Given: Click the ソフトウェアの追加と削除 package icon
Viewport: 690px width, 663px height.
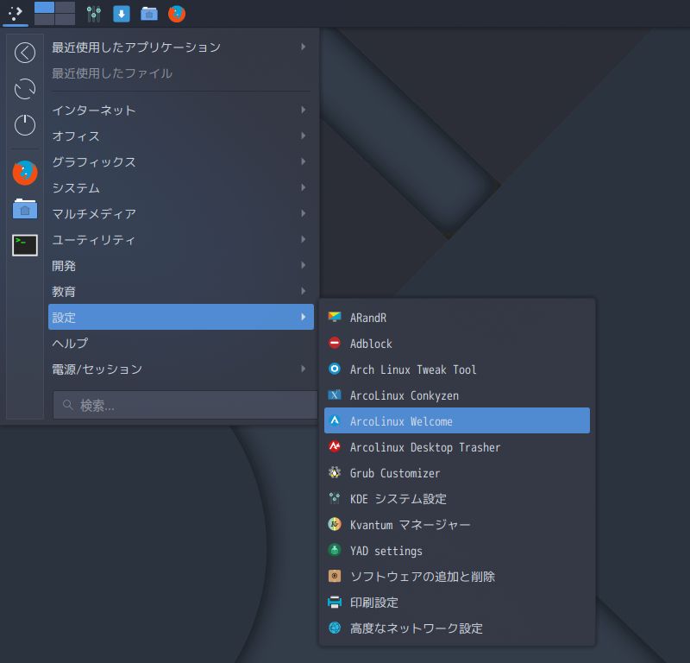Looking at the screenshot, I should click(x=335, y=576).
